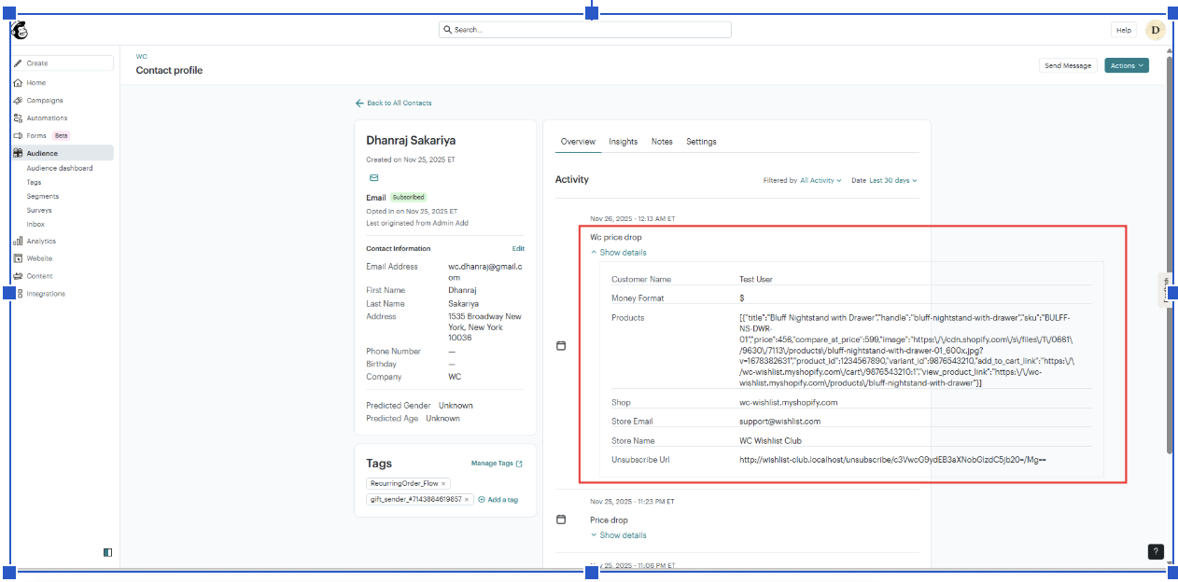The height and width of the screenshot is (582, 1178).
Task: Open the help question mark widget
Action: [x=1156, y=551]
